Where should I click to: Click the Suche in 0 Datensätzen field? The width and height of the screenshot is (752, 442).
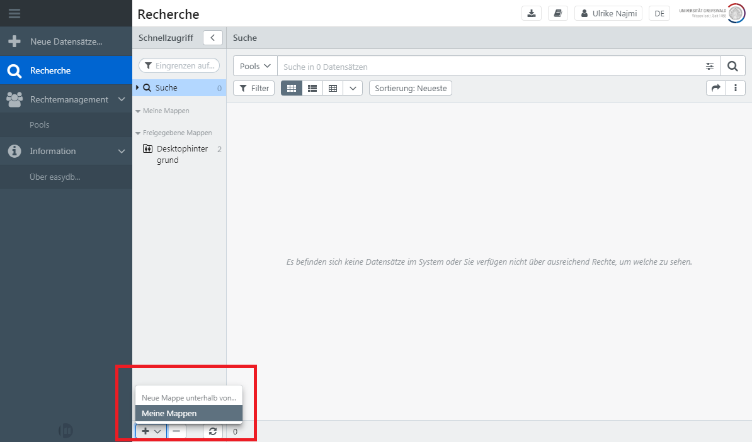pyautogui.click(x=488, y=66)
